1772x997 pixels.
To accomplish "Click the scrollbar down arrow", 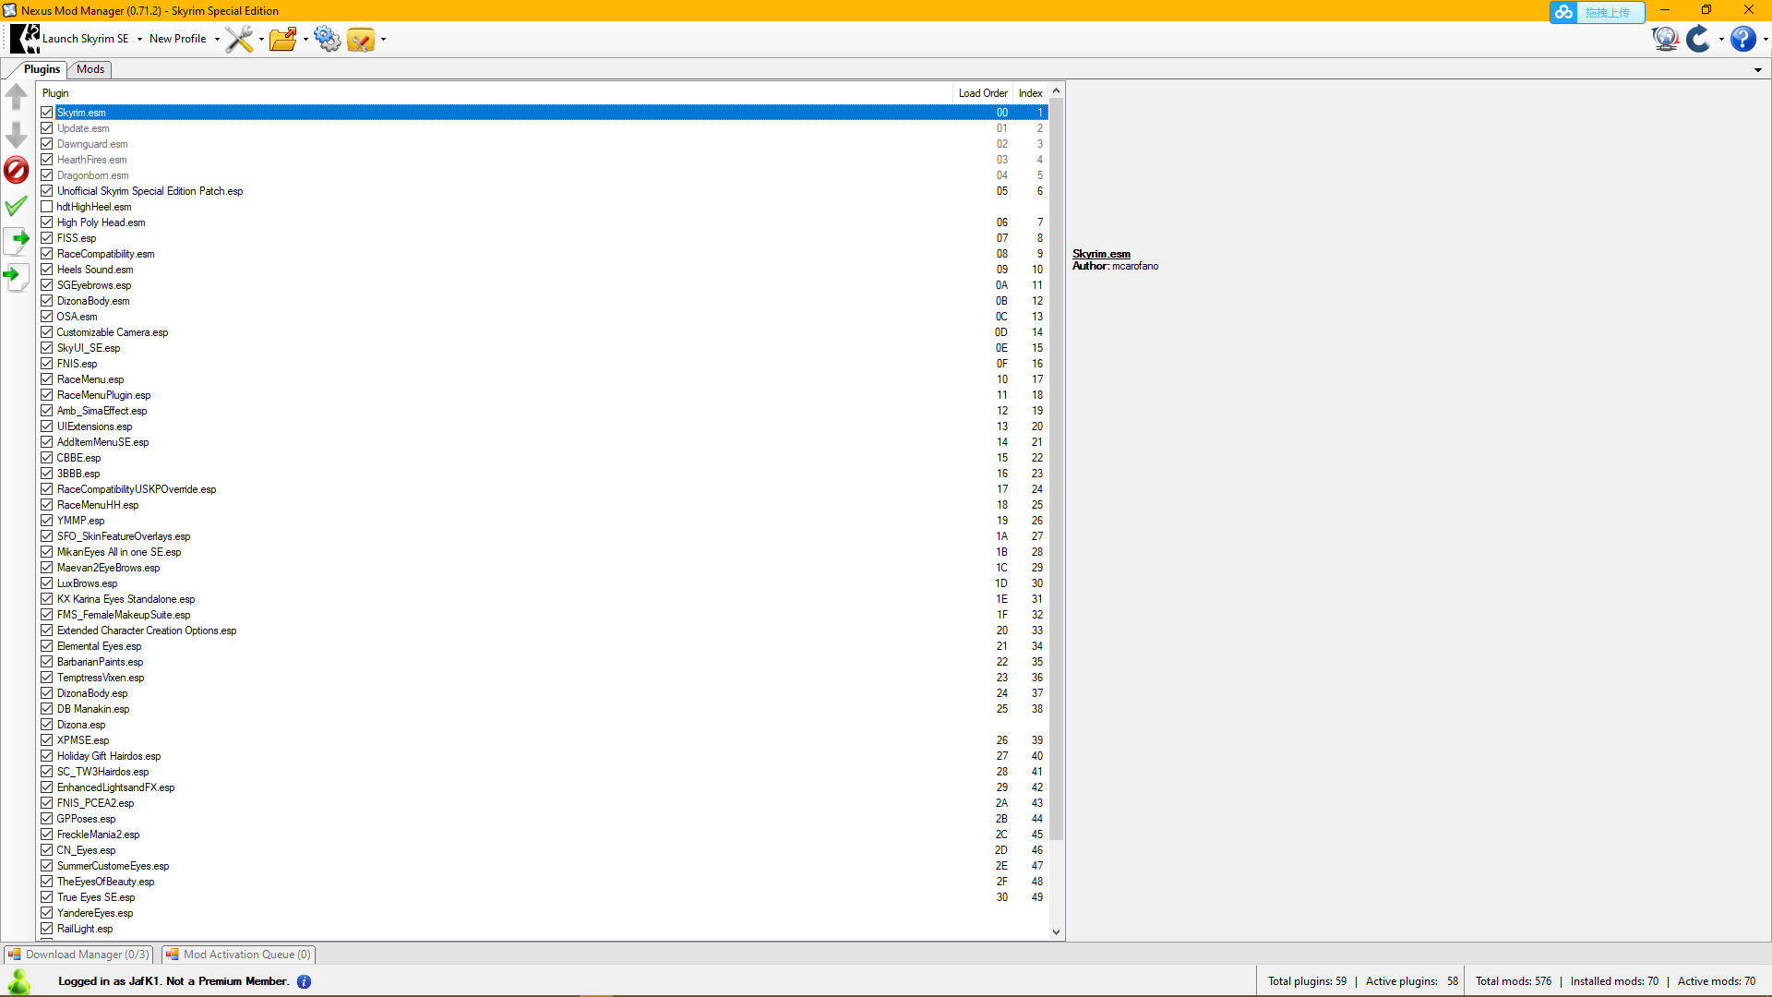I will click(1057, 932).
